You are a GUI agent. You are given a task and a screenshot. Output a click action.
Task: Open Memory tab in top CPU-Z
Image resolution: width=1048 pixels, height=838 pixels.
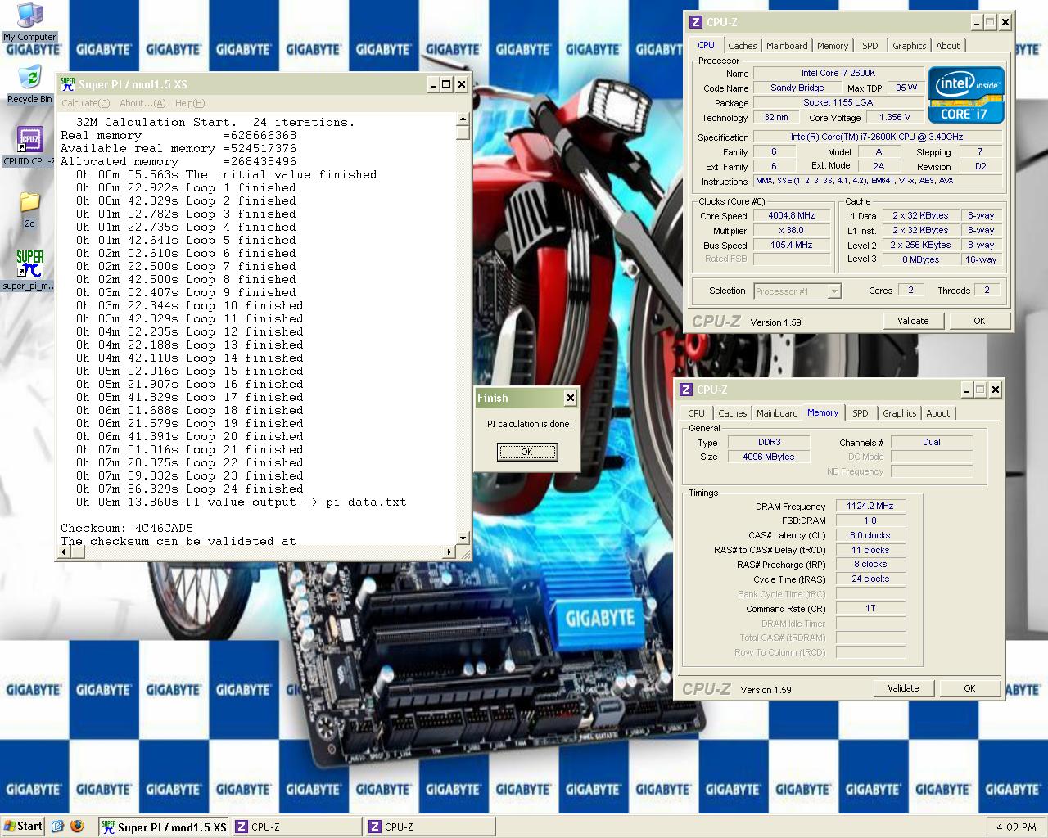pyautogui.click(x=832, y=46)
